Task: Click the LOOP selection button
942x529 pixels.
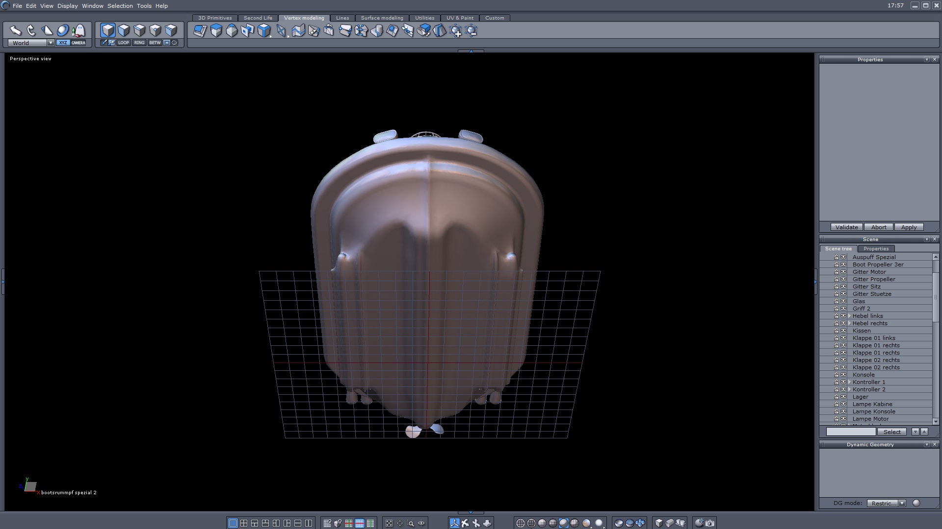Action: tap(123, 43)
